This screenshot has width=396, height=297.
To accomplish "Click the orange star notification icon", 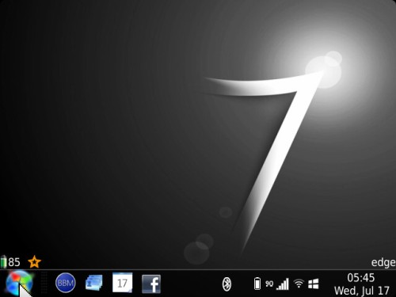I will (34, 261).
